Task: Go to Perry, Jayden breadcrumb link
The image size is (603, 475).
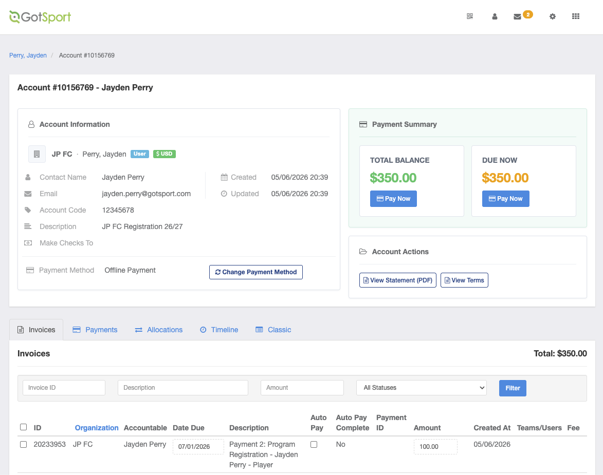Action: pyautogui.click(x=28, y=55)
